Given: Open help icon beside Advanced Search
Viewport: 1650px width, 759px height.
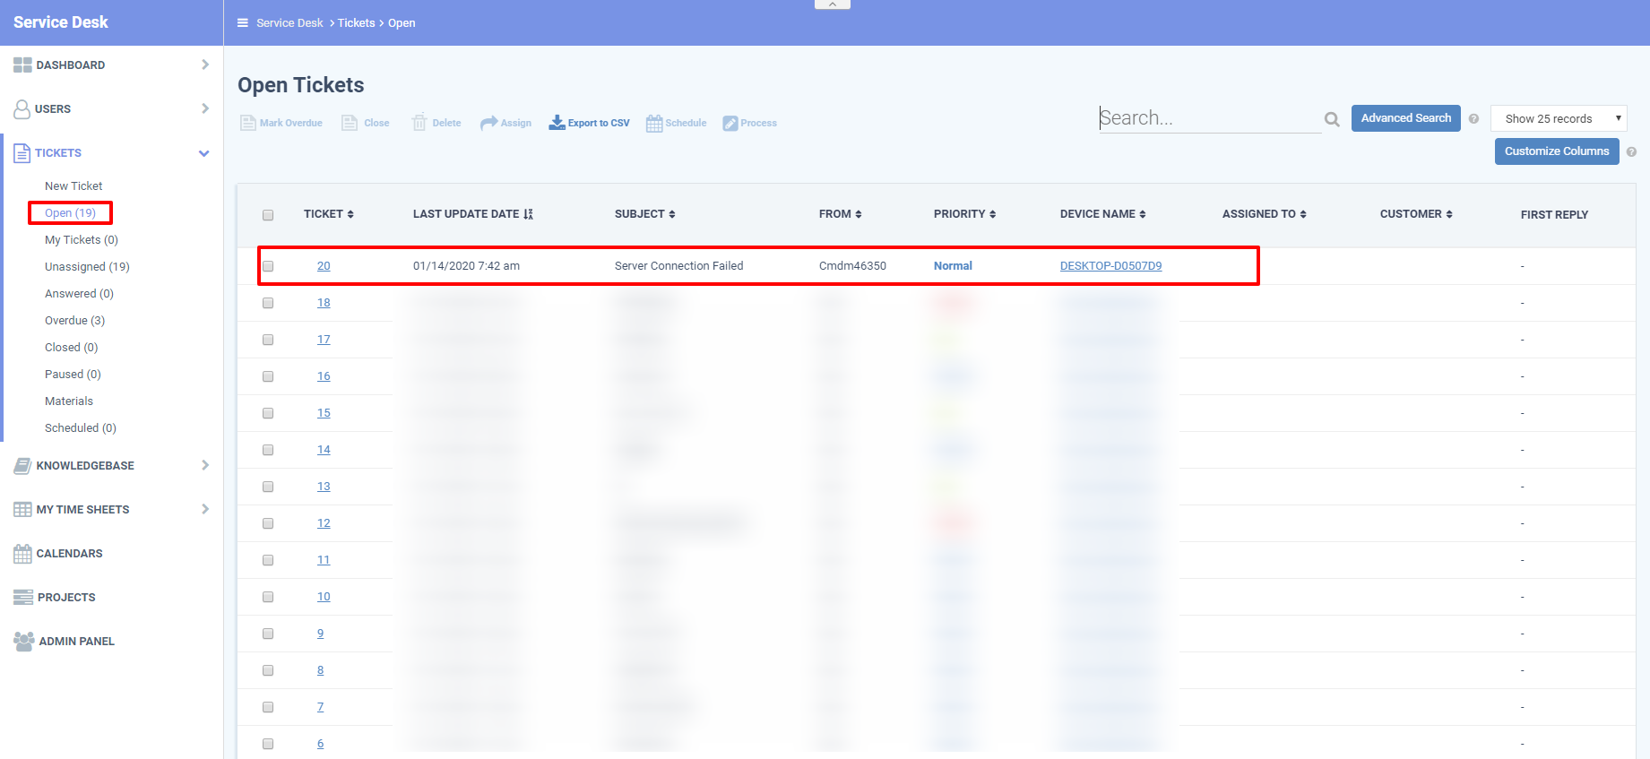Looking at the screenshot, I should [1473, 118].
